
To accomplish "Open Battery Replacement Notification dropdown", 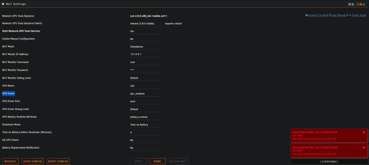I will tap(146, 148).
